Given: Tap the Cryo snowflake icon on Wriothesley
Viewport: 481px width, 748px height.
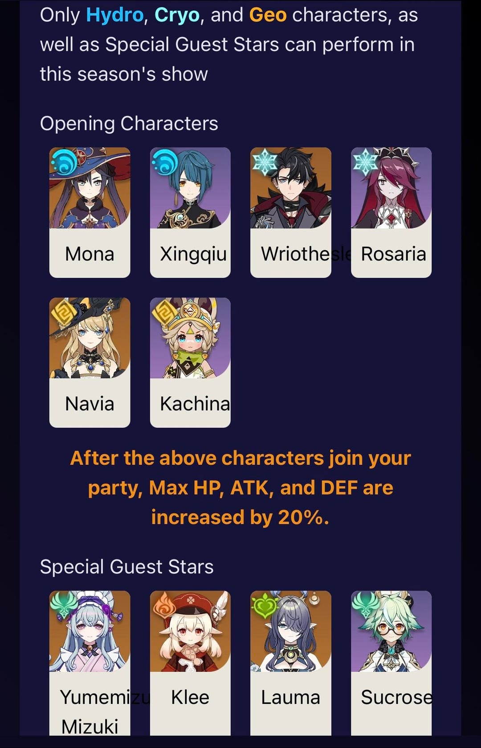Looking at the screenshot, I should 265,162.
